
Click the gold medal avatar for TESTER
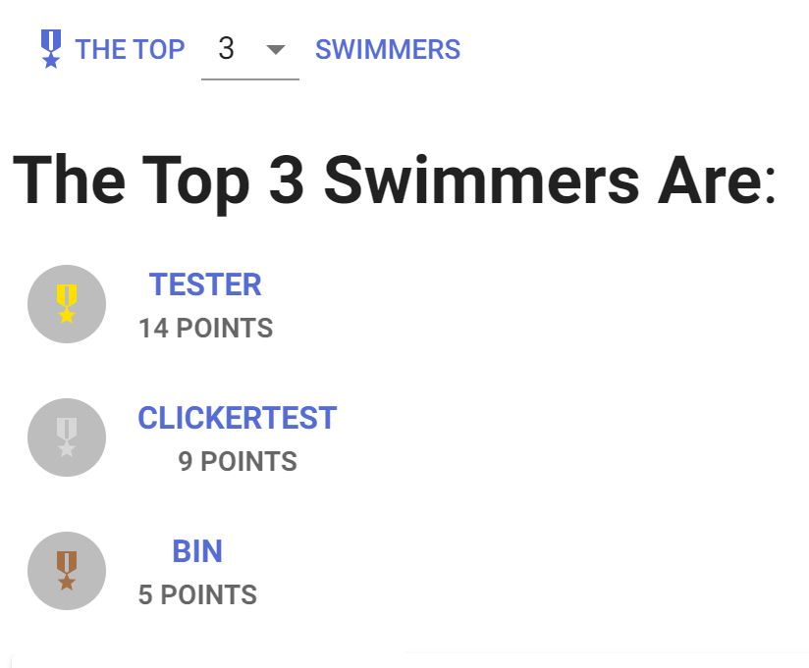67,304
